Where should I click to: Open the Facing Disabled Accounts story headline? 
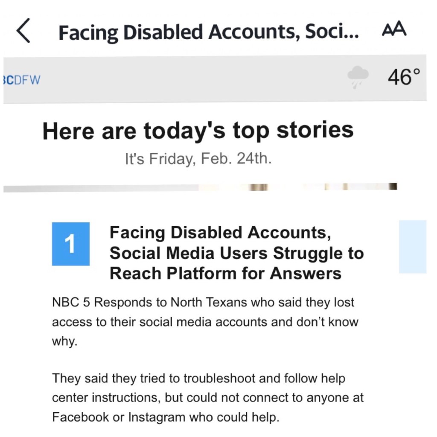click(236, 253)
